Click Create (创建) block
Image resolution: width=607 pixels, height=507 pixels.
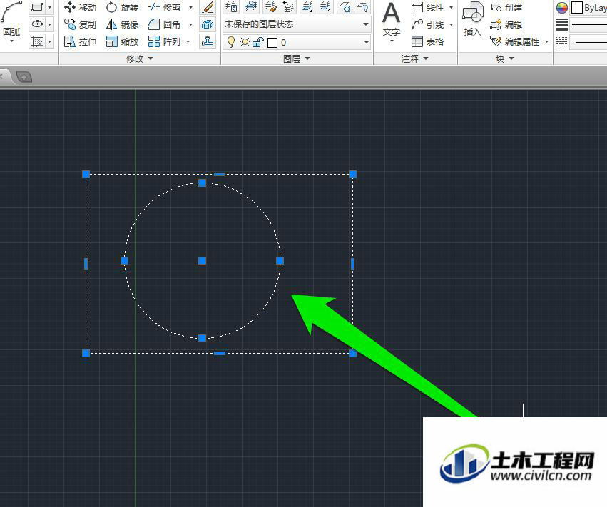point(506,7)
